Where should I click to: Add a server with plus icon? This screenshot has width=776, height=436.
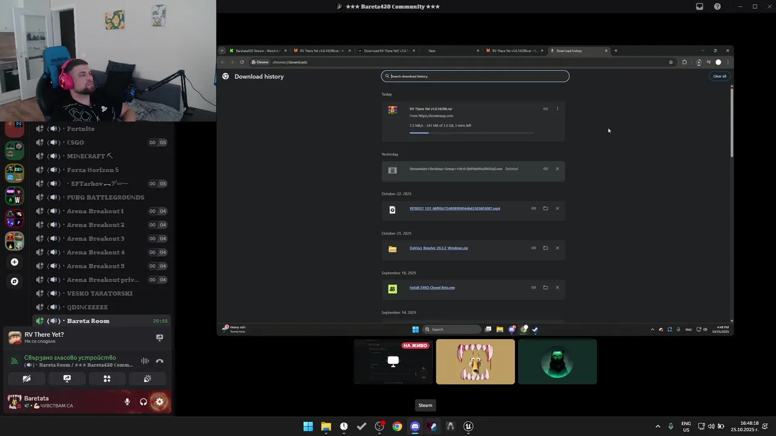[x=15, y=262]
